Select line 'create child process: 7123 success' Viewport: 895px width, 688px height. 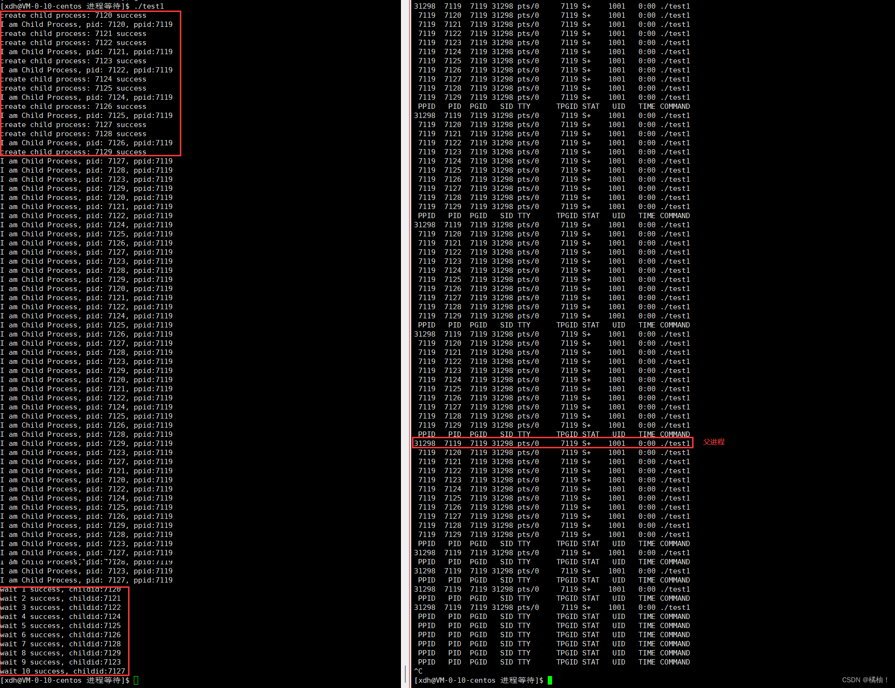tap(73, 61)
